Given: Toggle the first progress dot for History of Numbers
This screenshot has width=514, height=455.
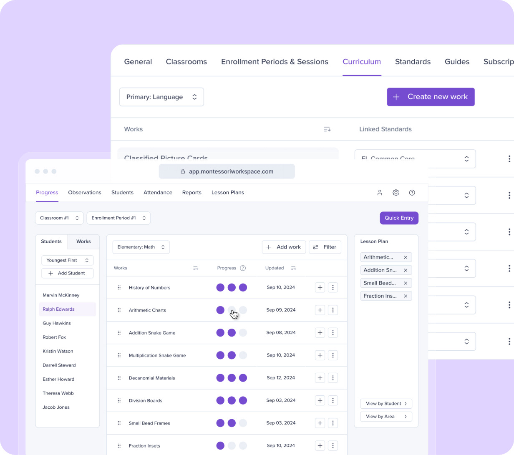Looking at the screenshot, I should pyautogui.click(x=220, y=287).
